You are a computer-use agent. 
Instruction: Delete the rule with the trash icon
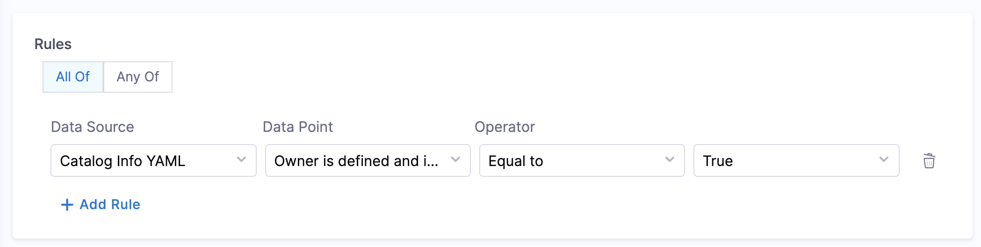929,160
